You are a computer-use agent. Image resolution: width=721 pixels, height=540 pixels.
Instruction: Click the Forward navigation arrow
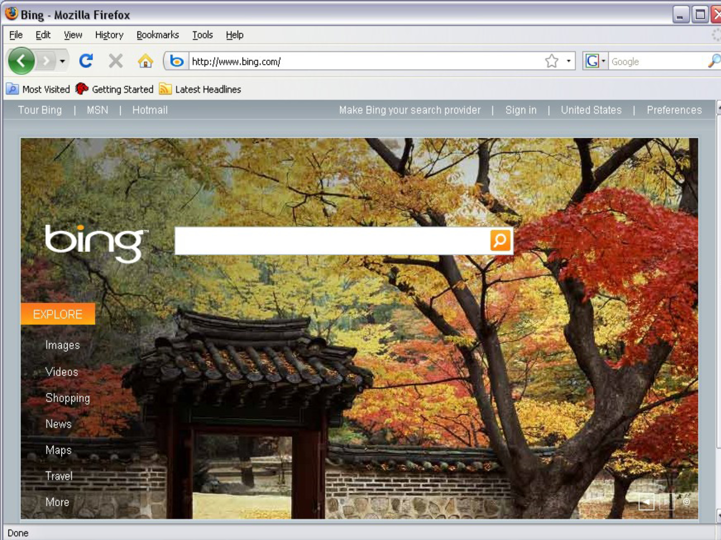[46, 61]
